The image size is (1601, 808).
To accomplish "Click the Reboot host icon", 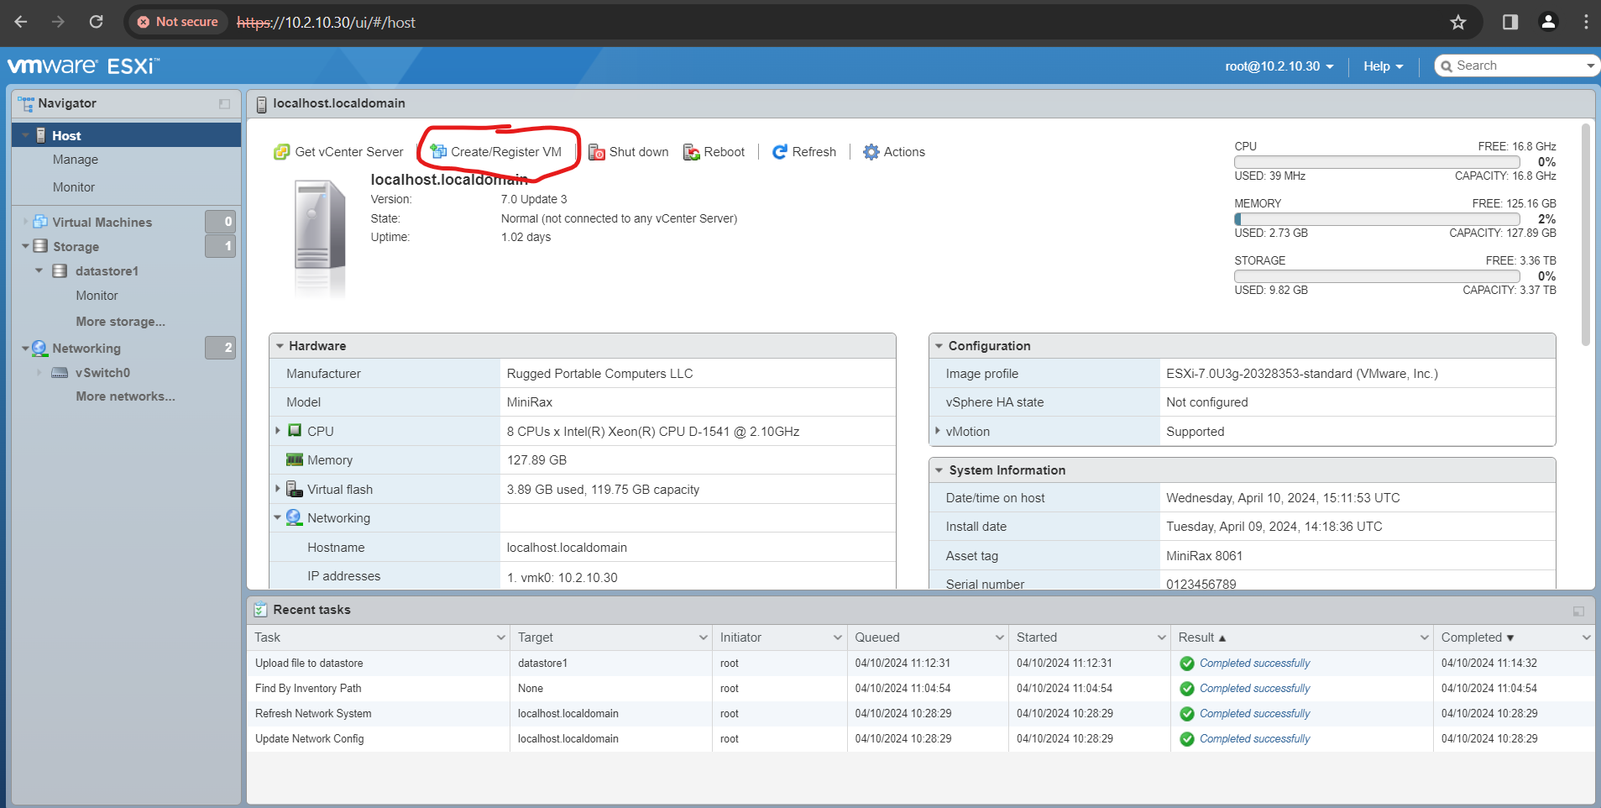I will 692,152.
